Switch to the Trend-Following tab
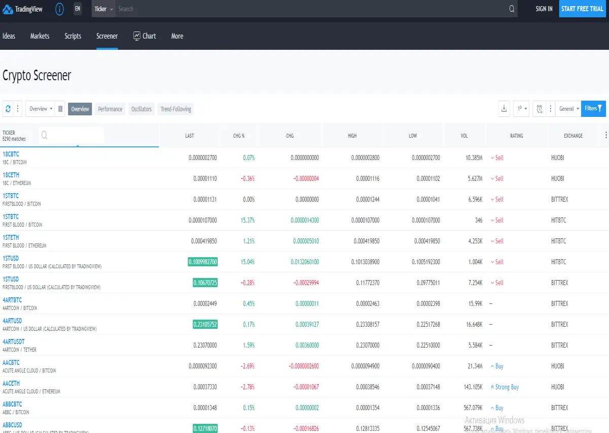 pyautogui.click(x=176, y=109)
